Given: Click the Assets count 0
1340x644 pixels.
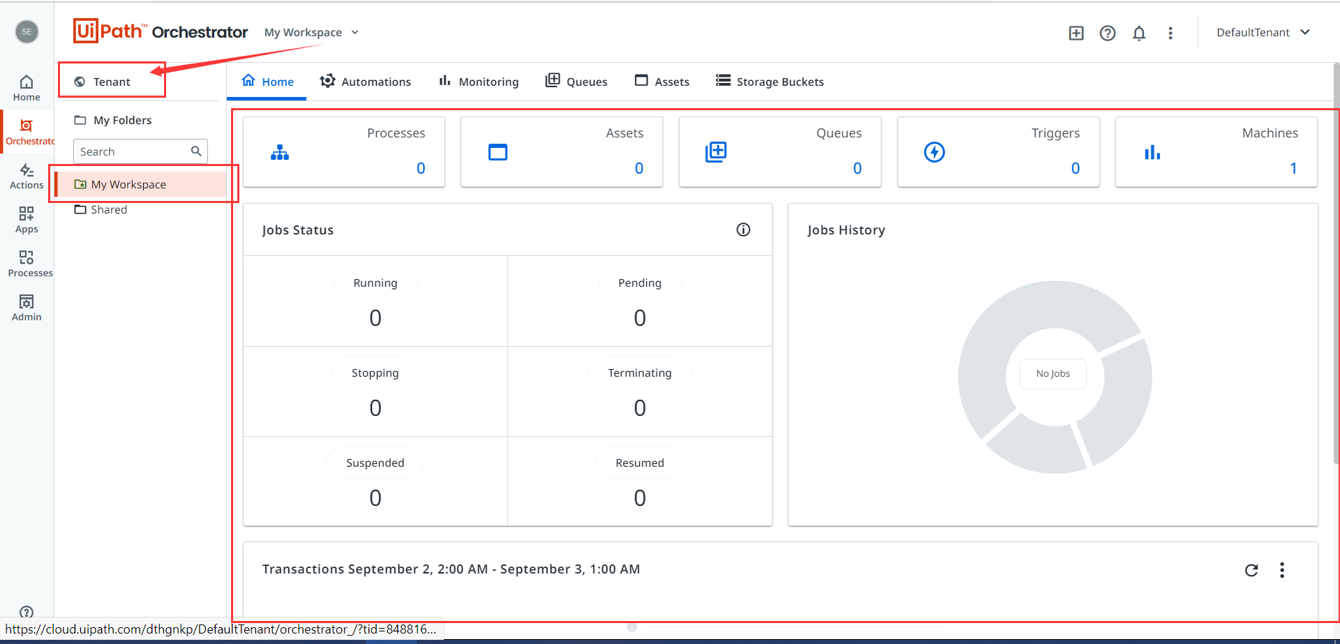Looking at the screenshot, I should click(x=639, y=168).
